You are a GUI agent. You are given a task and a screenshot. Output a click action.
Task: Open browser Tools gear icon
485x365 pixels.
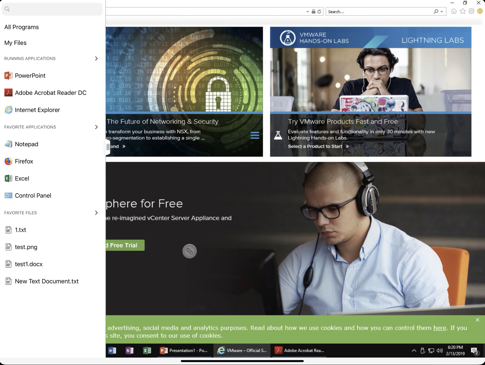pyautogui.click(x=471, y=11)
